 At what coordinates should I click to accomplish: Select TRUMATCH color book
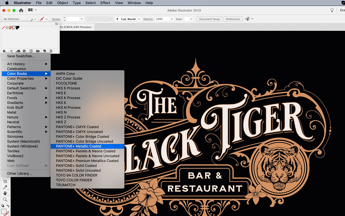coord(87,185)
